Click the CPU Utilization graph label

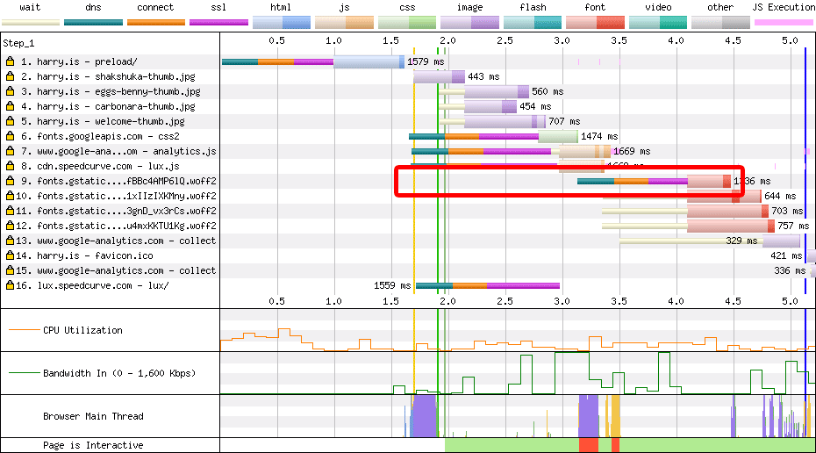point(82,330)
